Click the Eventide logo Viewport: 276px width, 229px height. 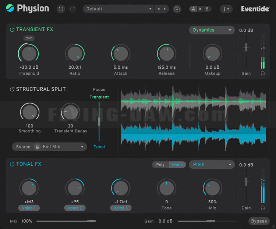[255, 9]
